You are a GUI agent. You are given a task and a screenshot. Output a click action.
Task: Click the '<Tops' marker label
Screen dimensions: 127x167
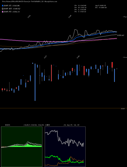pos(125,17)
